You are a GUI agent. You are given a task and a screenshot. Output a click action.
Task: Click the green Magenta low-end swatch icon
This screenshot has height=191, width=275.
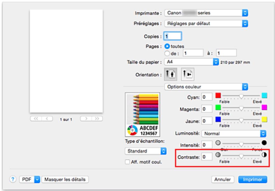(218, 108)
